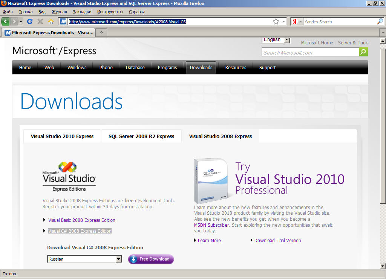The height and width of the screenshot is (279, 386).
Task: Open the Справка menu
Action: [137, 12]
